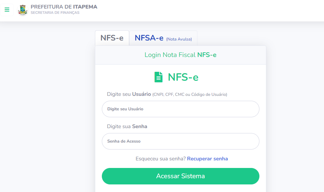Screen dimensions: 324x192
Task: Follow the Recuperar senha link
Action: (x=207, y=158)
